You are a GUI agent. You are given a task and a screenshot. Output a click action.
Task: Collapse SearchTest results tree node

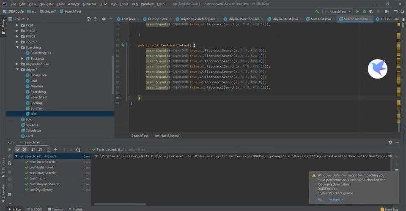click(16, 156)
